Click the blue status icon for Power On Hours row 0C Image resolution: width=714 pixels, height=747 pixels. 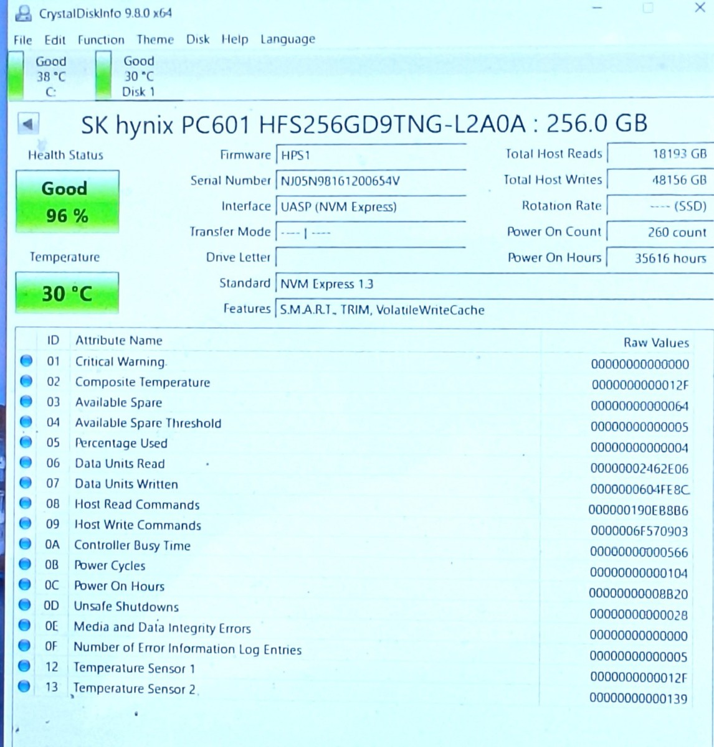[25, 585]
